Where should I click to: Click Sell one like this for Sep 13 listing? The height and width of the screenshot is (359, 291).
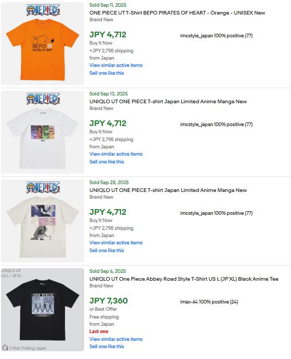pos(107,162)
